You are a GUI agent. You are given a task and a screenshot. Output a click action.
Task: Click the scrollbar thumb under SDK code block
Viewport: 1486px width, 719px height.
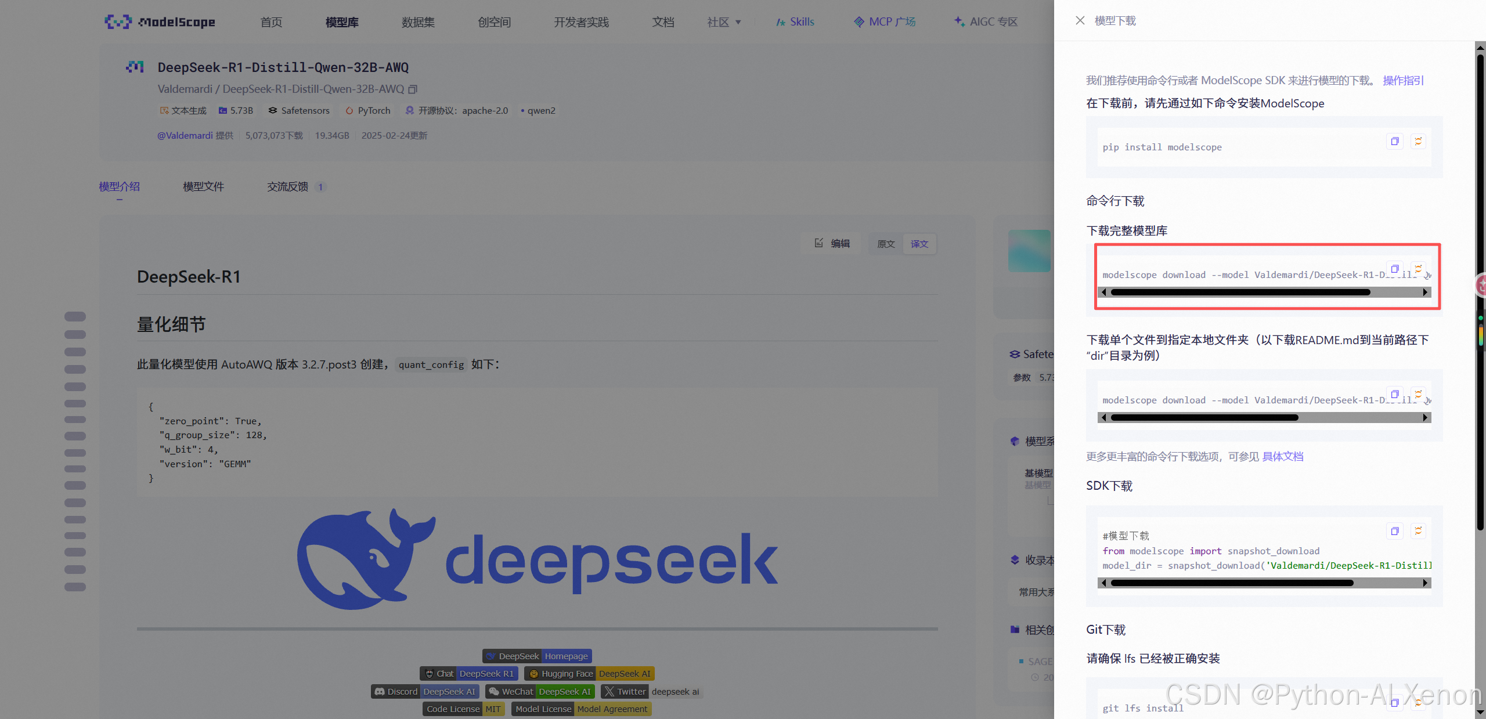(1232, 583)
